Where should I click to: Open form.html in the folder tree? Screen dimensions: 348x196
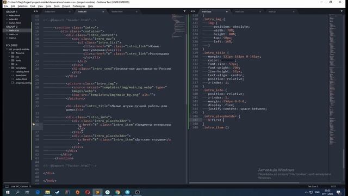(21, 75)
